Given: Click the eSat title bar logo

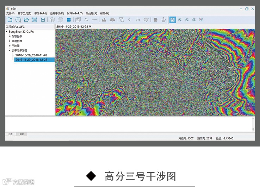Looking at the screenshot, I should [x=8, y=8].
